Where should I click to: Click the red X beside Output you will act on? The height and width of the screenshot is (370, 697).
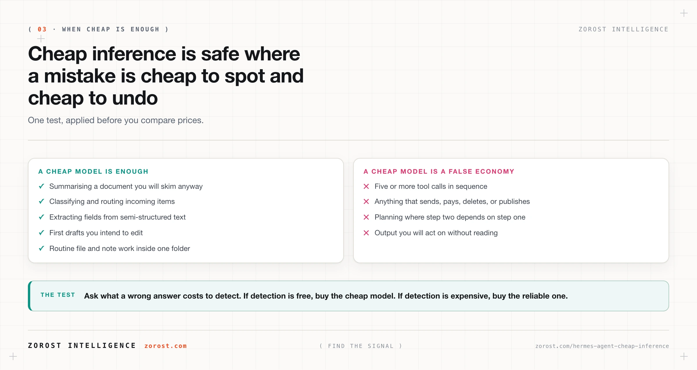click(x=366, y=233)
